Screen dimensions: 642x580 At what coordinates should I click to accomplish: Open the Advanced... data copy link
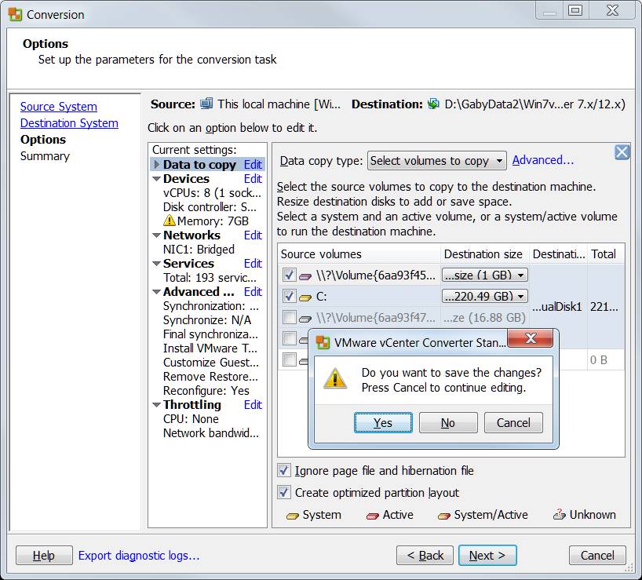[x=543, y=160]
